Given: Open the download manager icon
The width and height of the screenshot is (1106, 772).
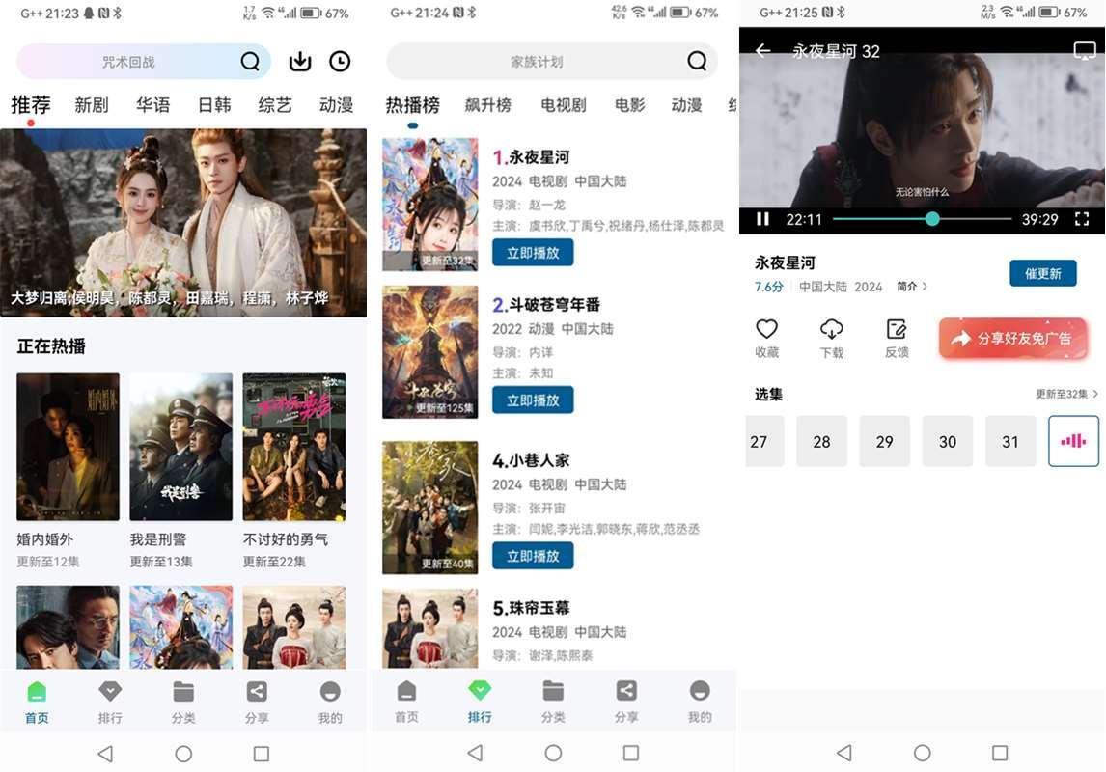Looking at the screenshot, I should click(300, 62).
